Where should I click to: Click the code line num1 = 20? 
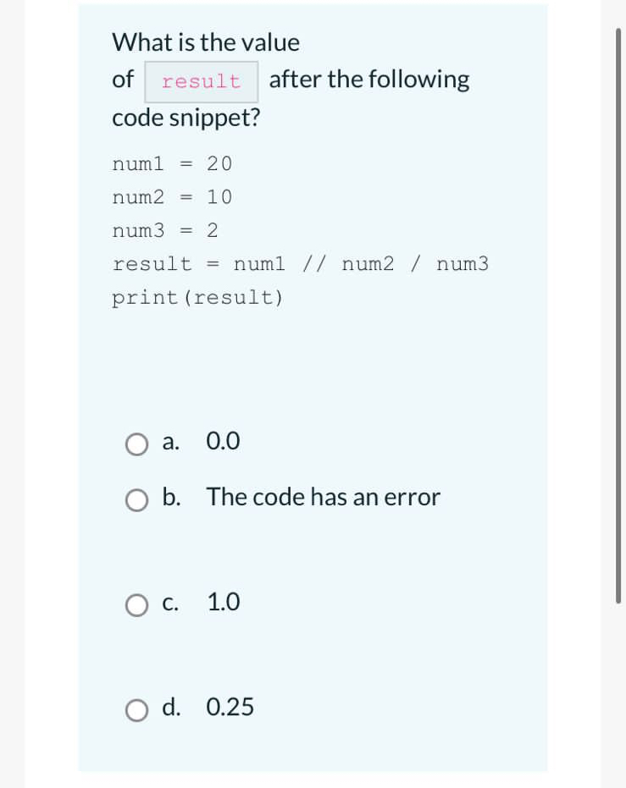pos(172,163)
